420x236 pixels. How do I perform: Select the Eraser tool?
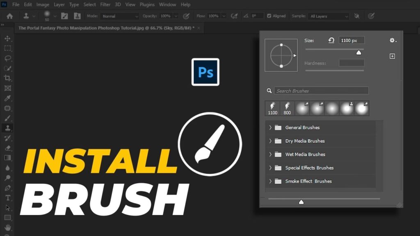click(x=7, y=148)
